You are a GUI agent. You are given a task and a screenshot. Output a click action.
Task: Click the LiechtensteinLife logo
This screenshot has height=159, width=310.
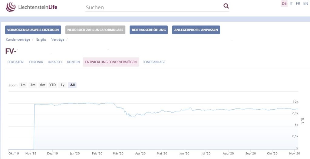click(31, 7)
